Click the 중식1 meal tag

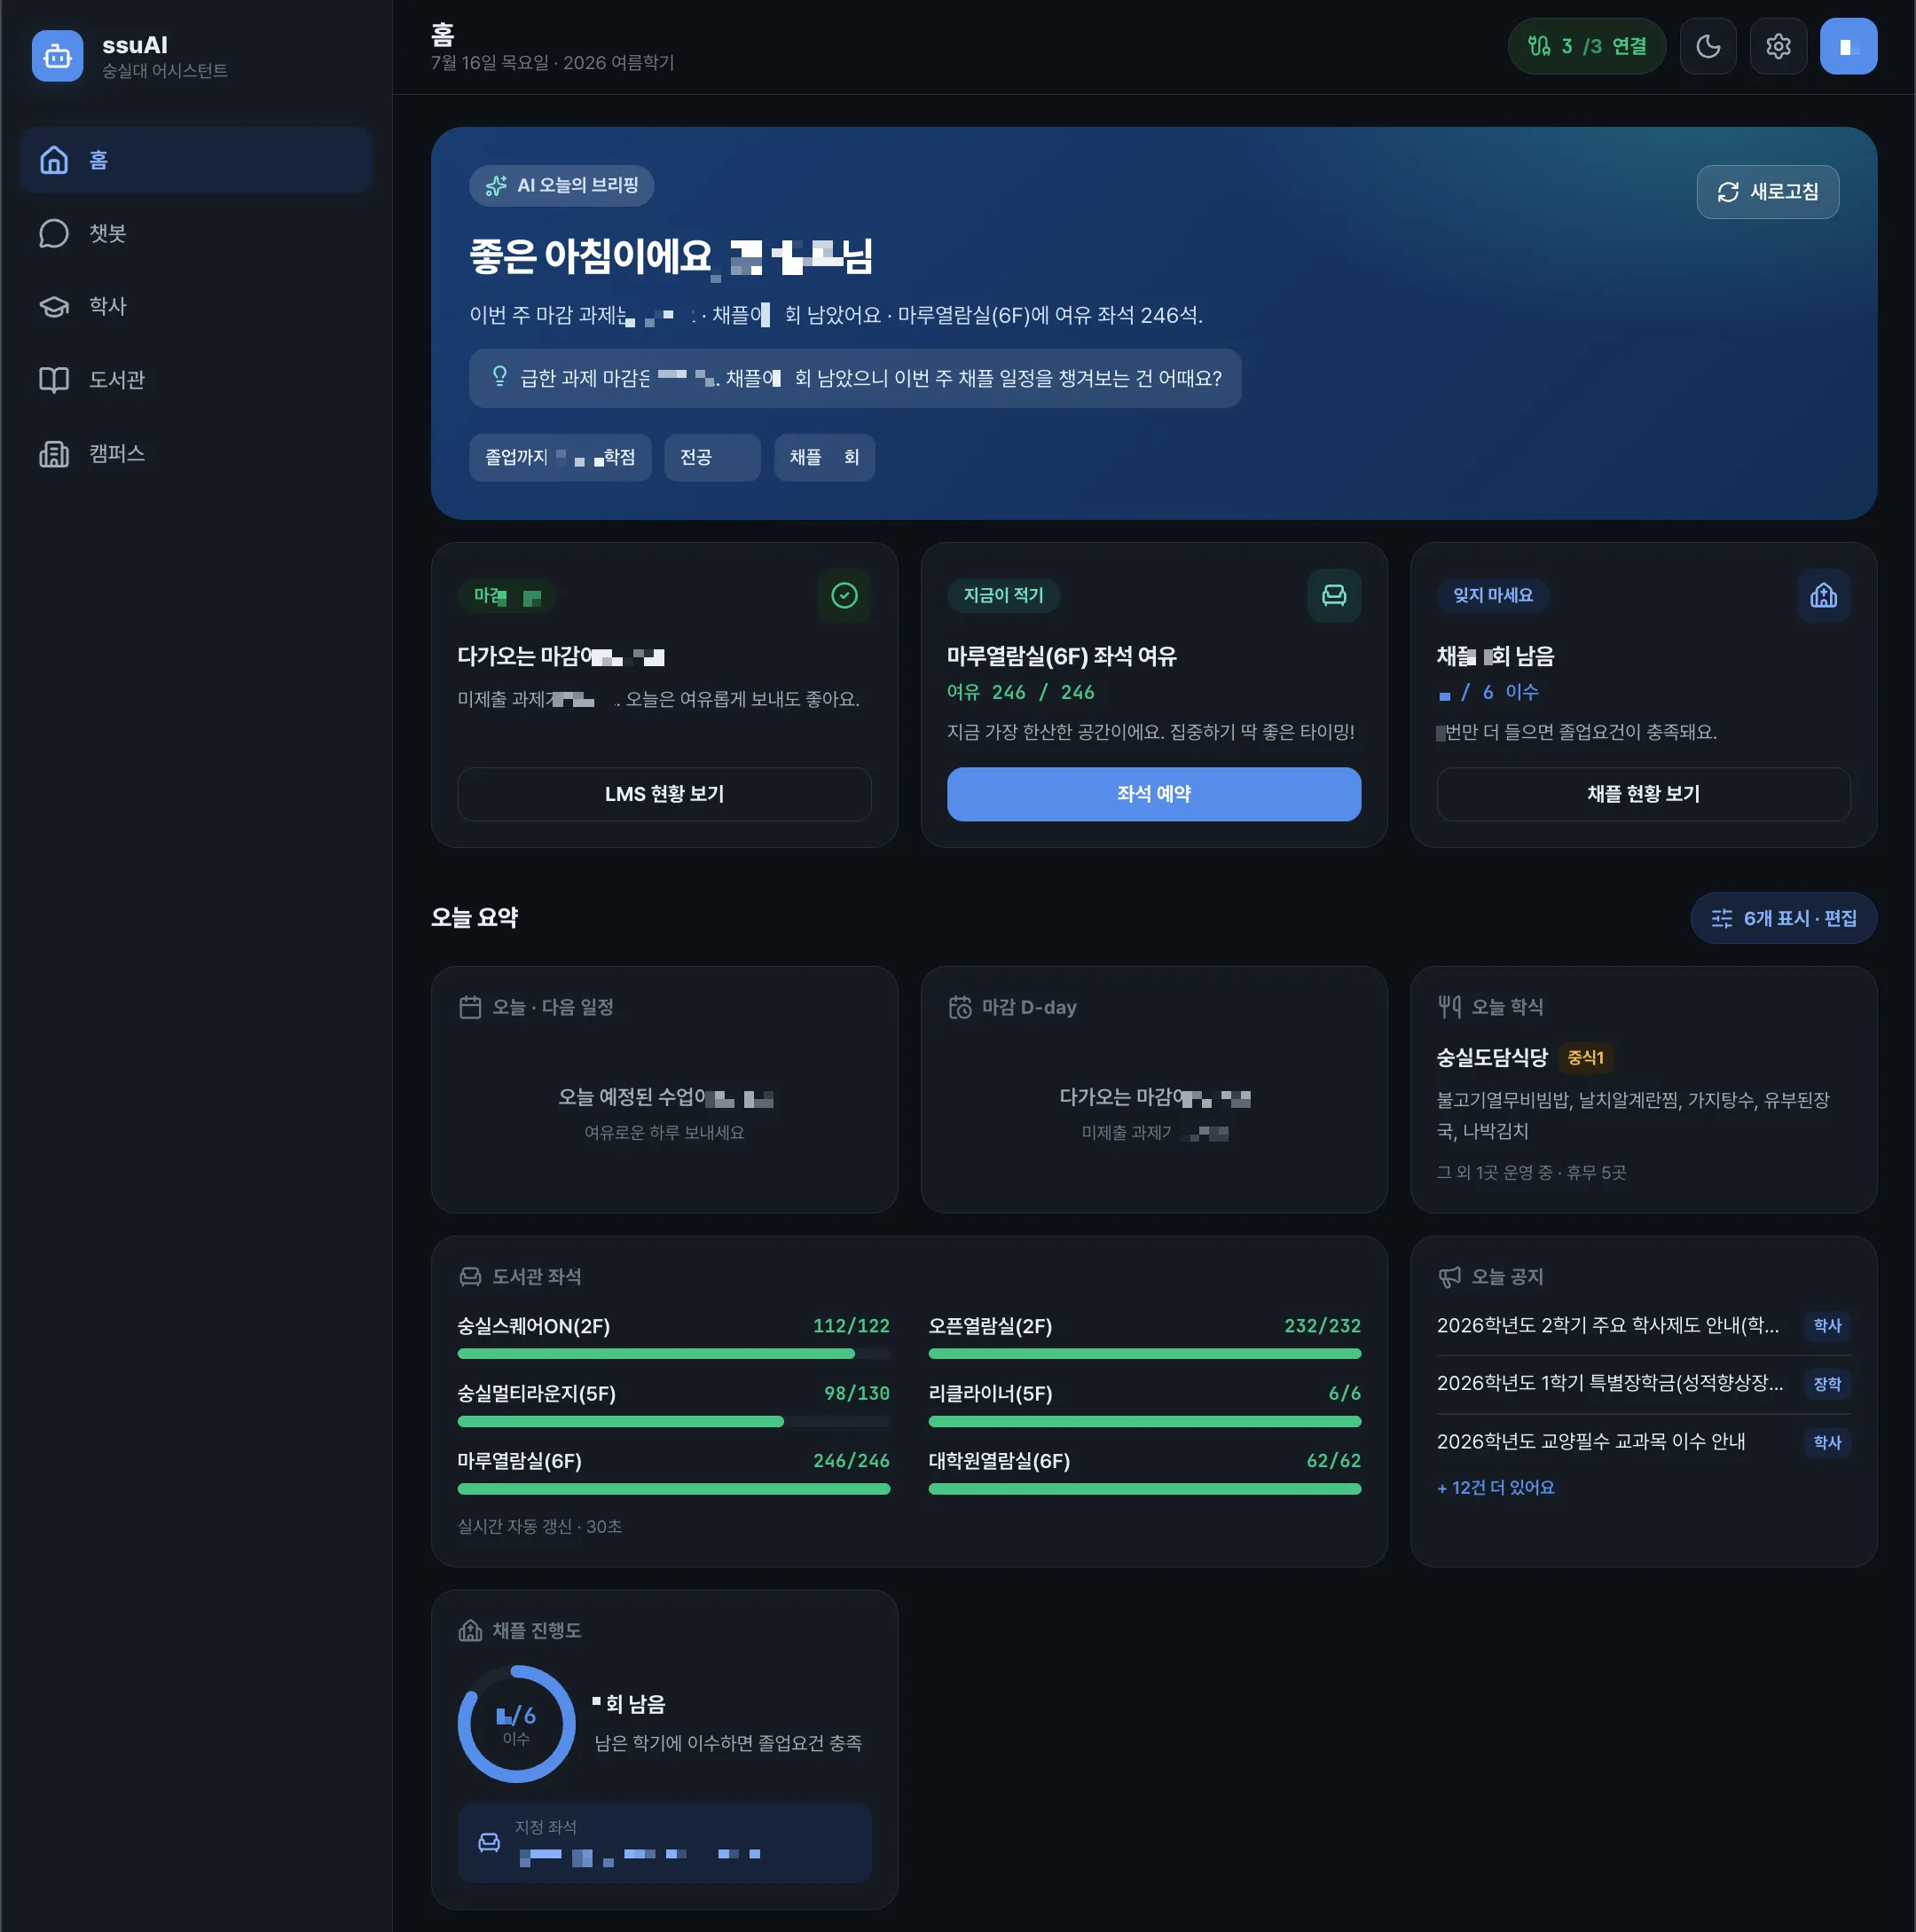pyautogui.click(x=1585, y=1058)
